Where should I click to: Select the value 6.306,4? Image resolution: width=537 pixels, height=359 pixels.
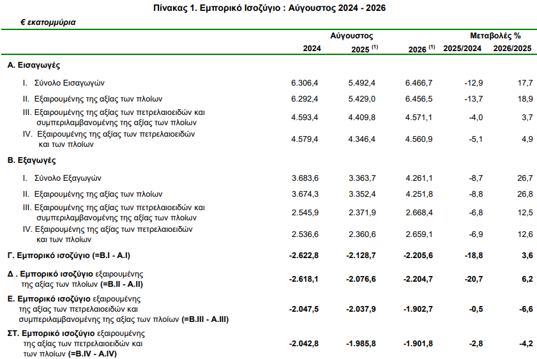[305, 83]
